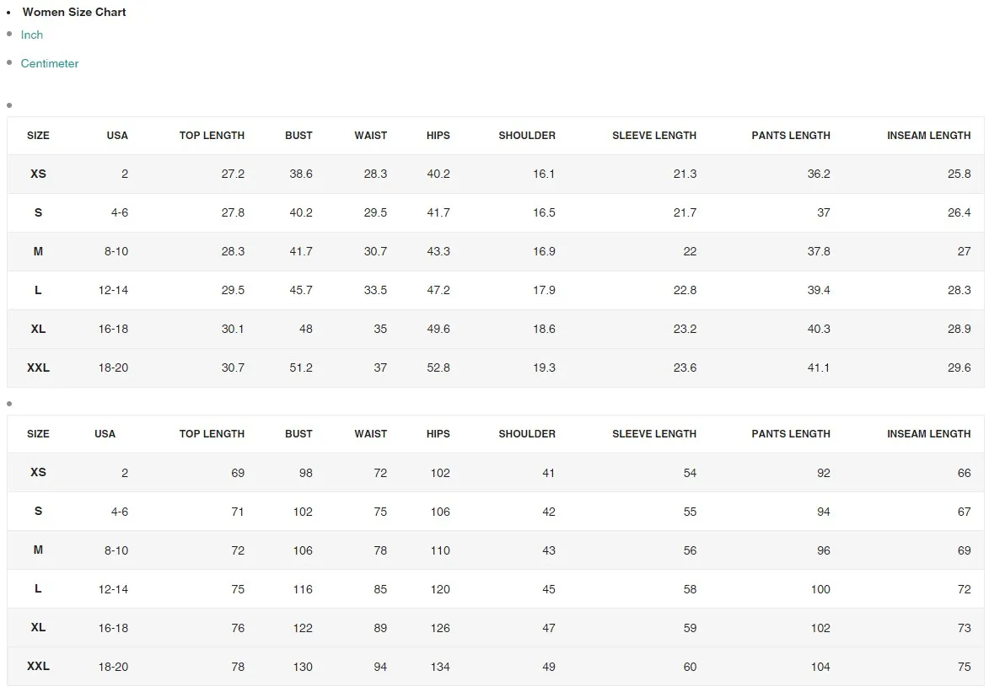Click the Women Size Chart heading
The width and height of the screenshot is (989, 692).
pyautogui.click(x=74, y=12)
